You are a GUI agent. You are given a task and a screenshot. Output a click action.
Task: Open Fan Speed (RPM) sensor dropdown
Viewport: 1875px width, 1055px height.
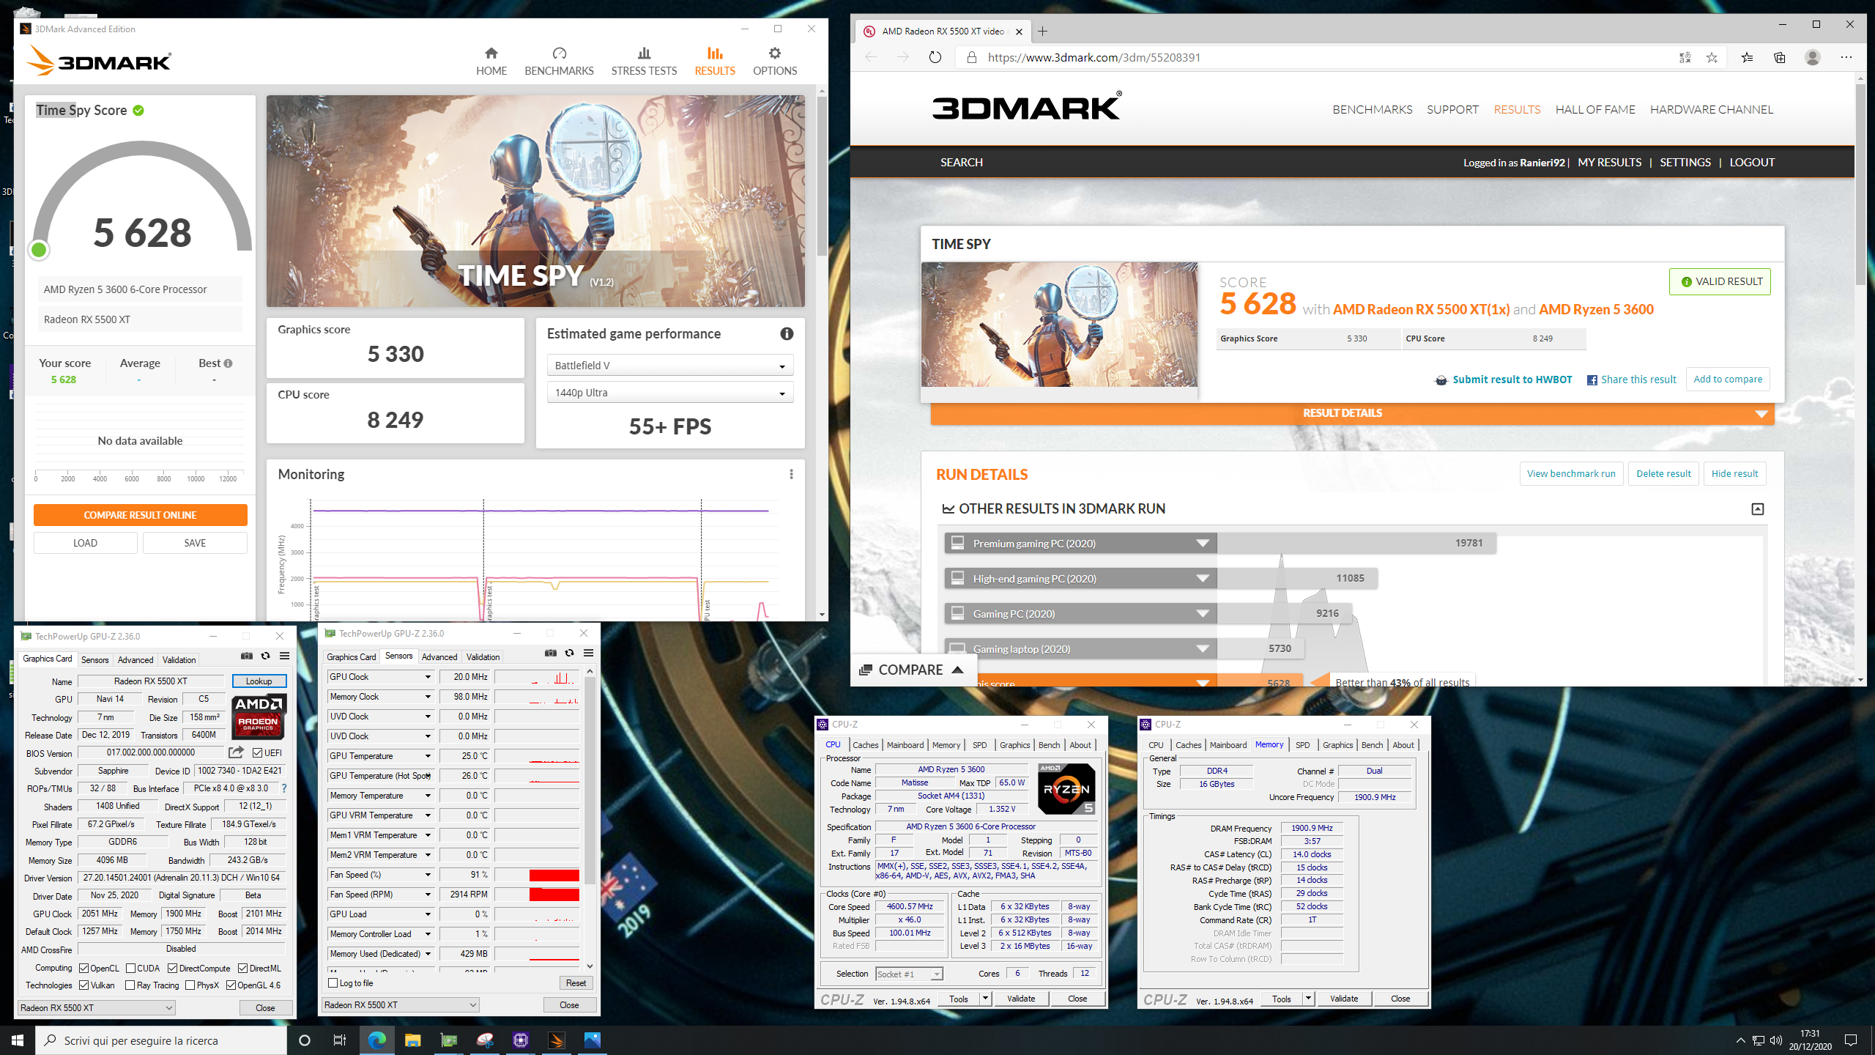pos(428,895)
